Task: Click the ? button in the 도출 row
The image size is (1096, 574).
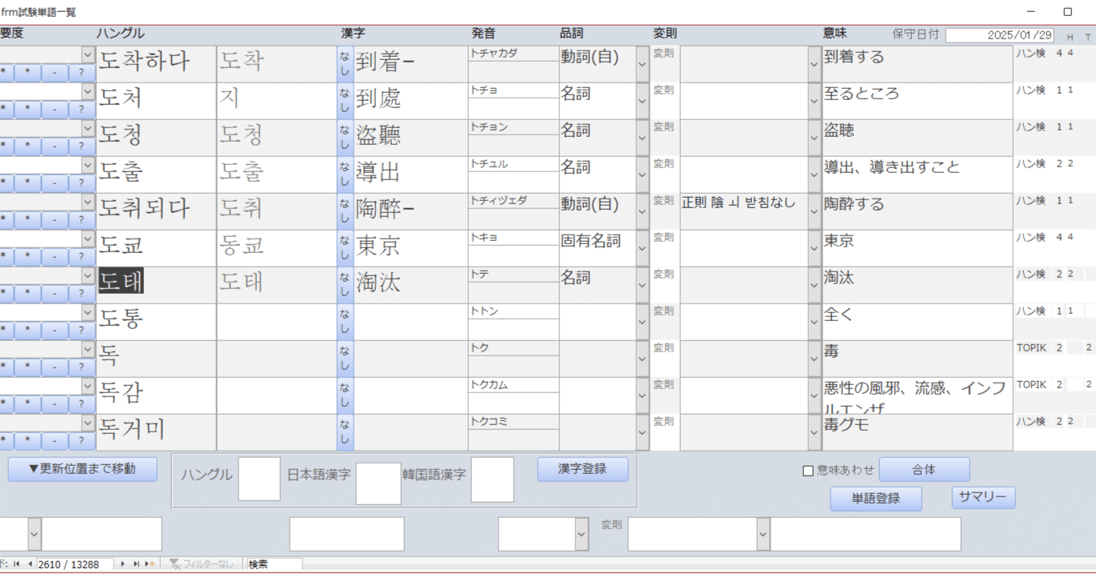Action: (82, 183)
